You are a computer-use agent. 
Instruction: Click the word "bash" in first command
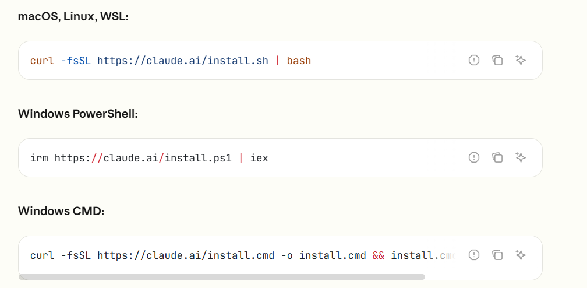pos(299,61)
